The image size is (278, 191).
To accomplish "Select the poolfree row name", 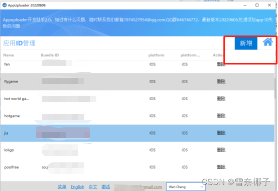I will [12, 167].
